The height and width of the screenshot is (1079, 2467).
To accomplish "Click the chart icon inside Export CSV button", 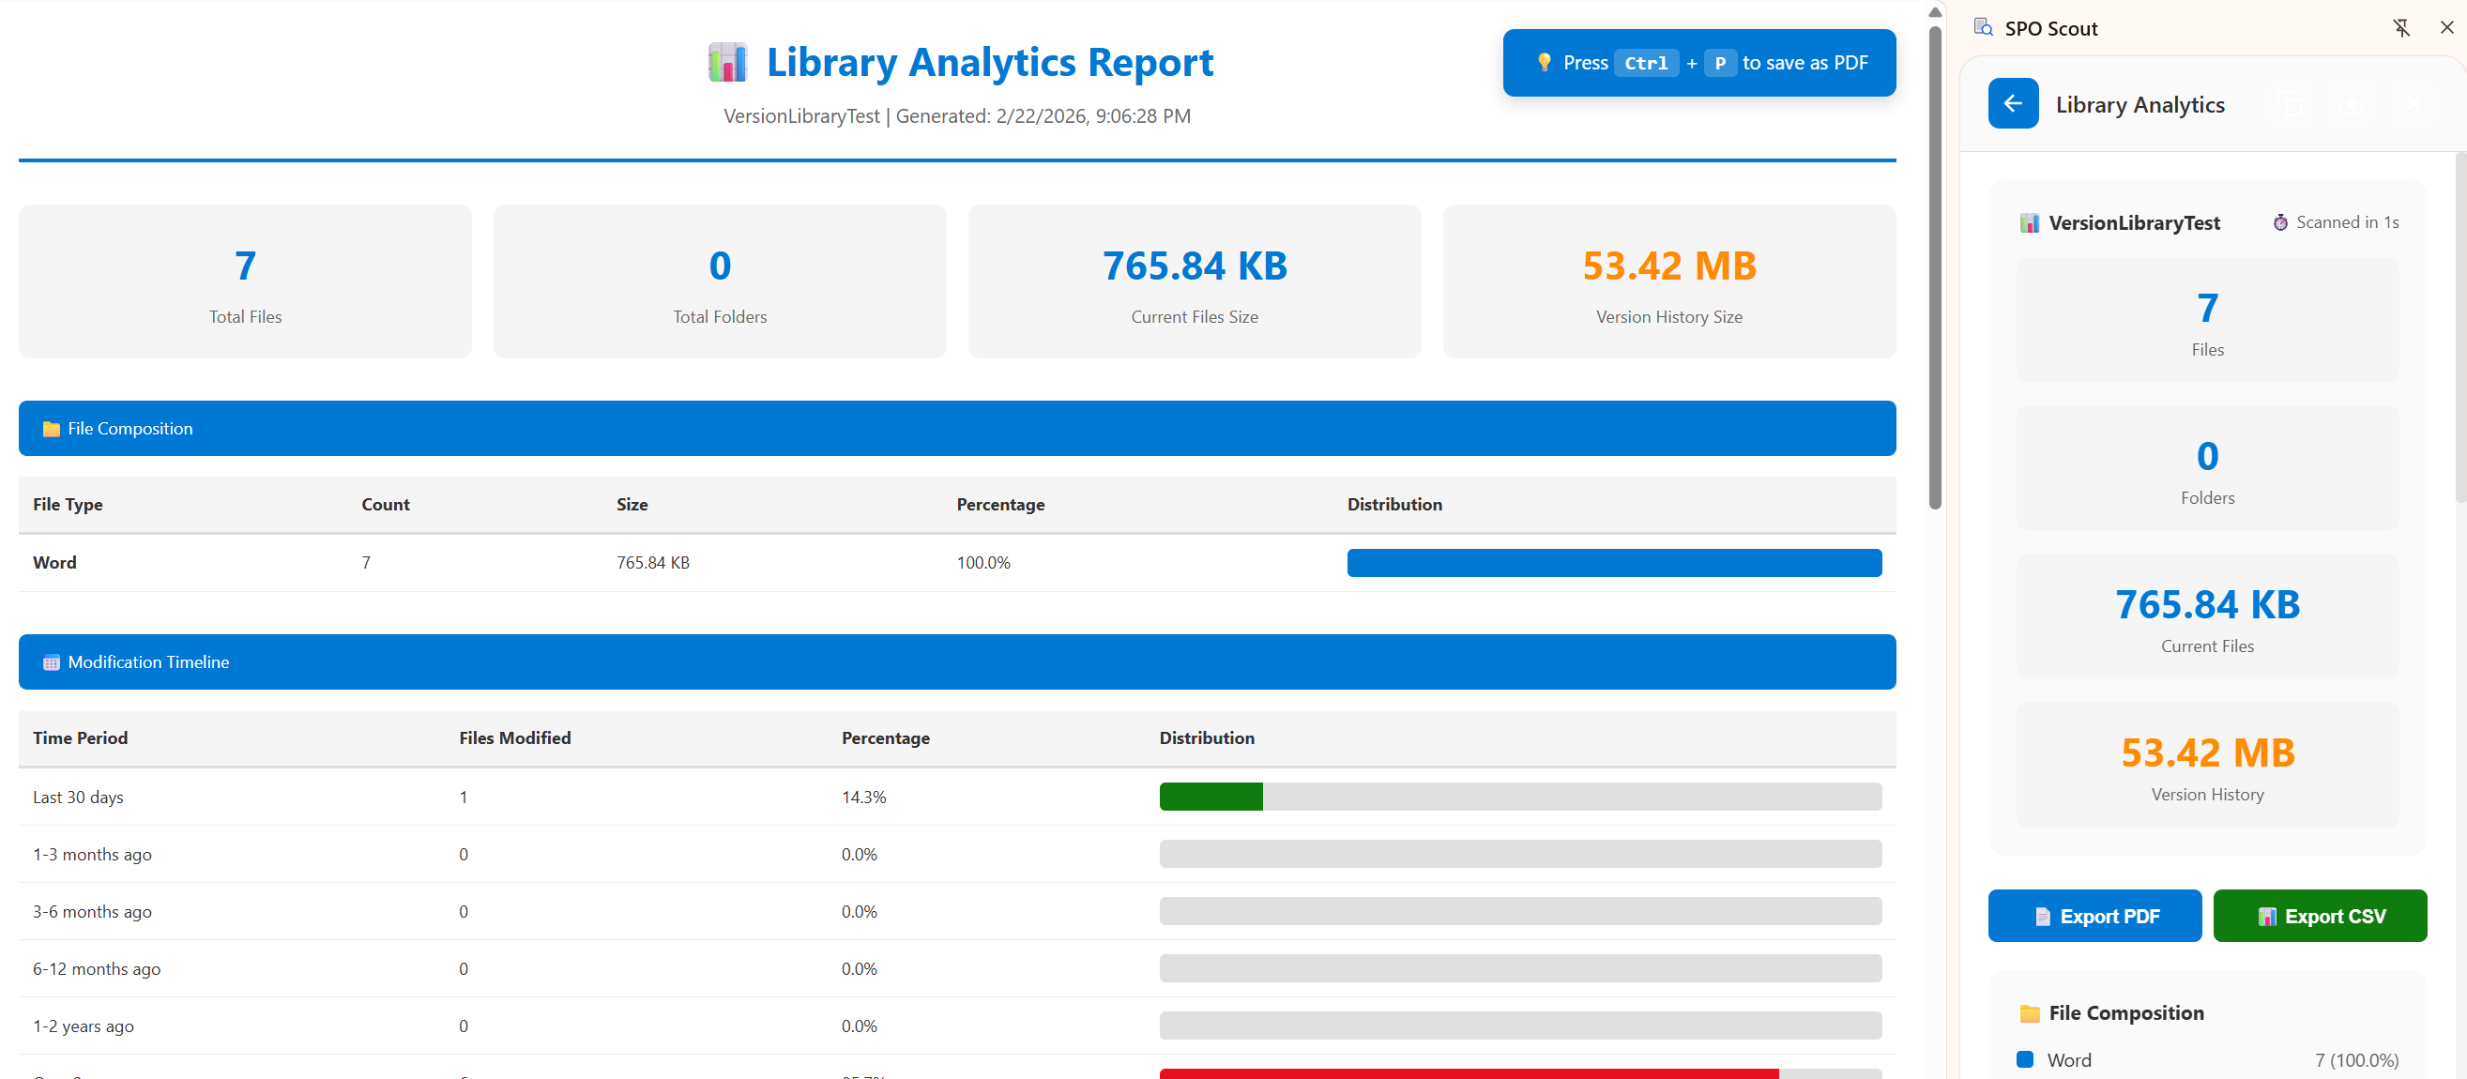I will click(2267, 916).
